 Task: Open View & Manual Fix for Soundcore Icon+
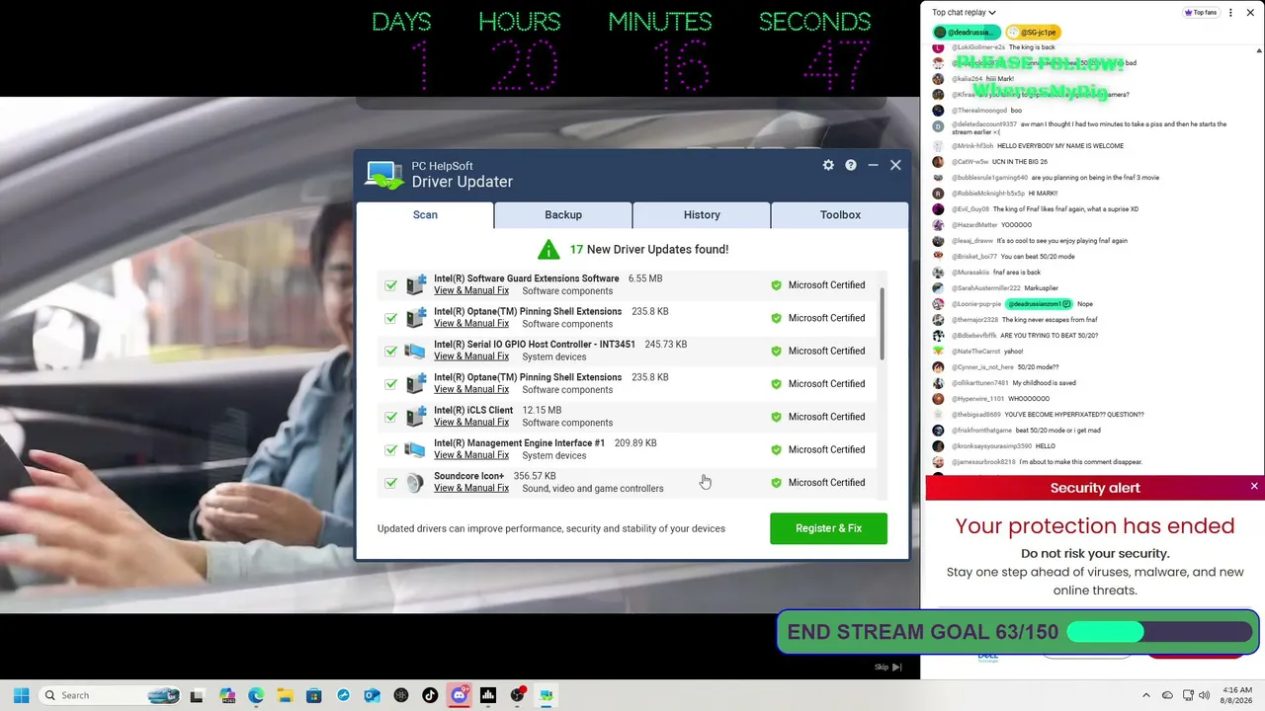point(471,488)
